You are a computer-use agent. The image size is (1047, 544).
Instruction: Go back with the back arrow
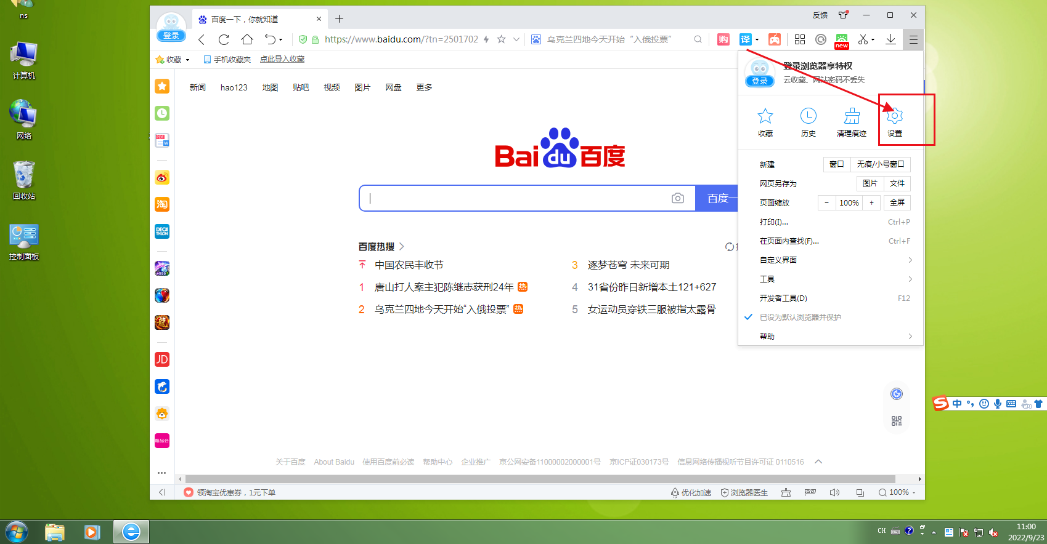point(202,39)
